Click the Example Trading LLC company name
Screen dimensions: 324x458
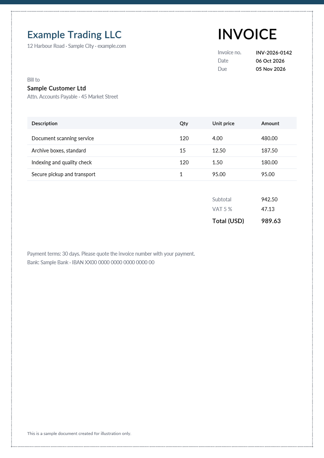(75, 35)
